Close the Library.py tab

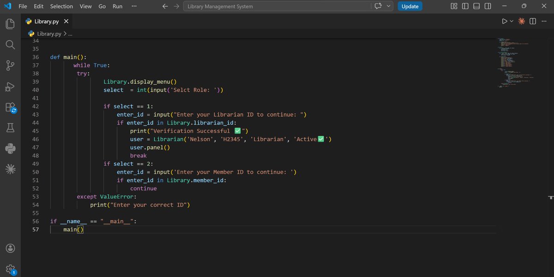[66, 22]
